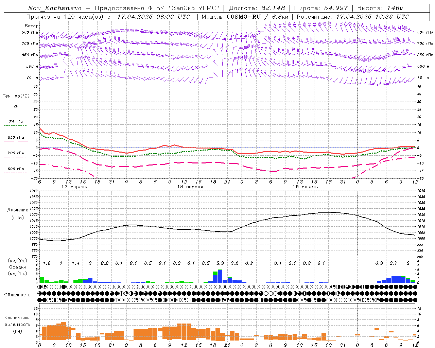Click the '3.7' precipitation total value
The width and height of the screenshot is (435, 348).
[x=394, y=263]
